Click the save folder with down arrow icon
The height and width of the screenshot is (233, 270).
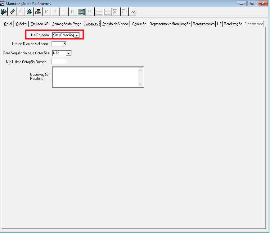coord(29,12)
